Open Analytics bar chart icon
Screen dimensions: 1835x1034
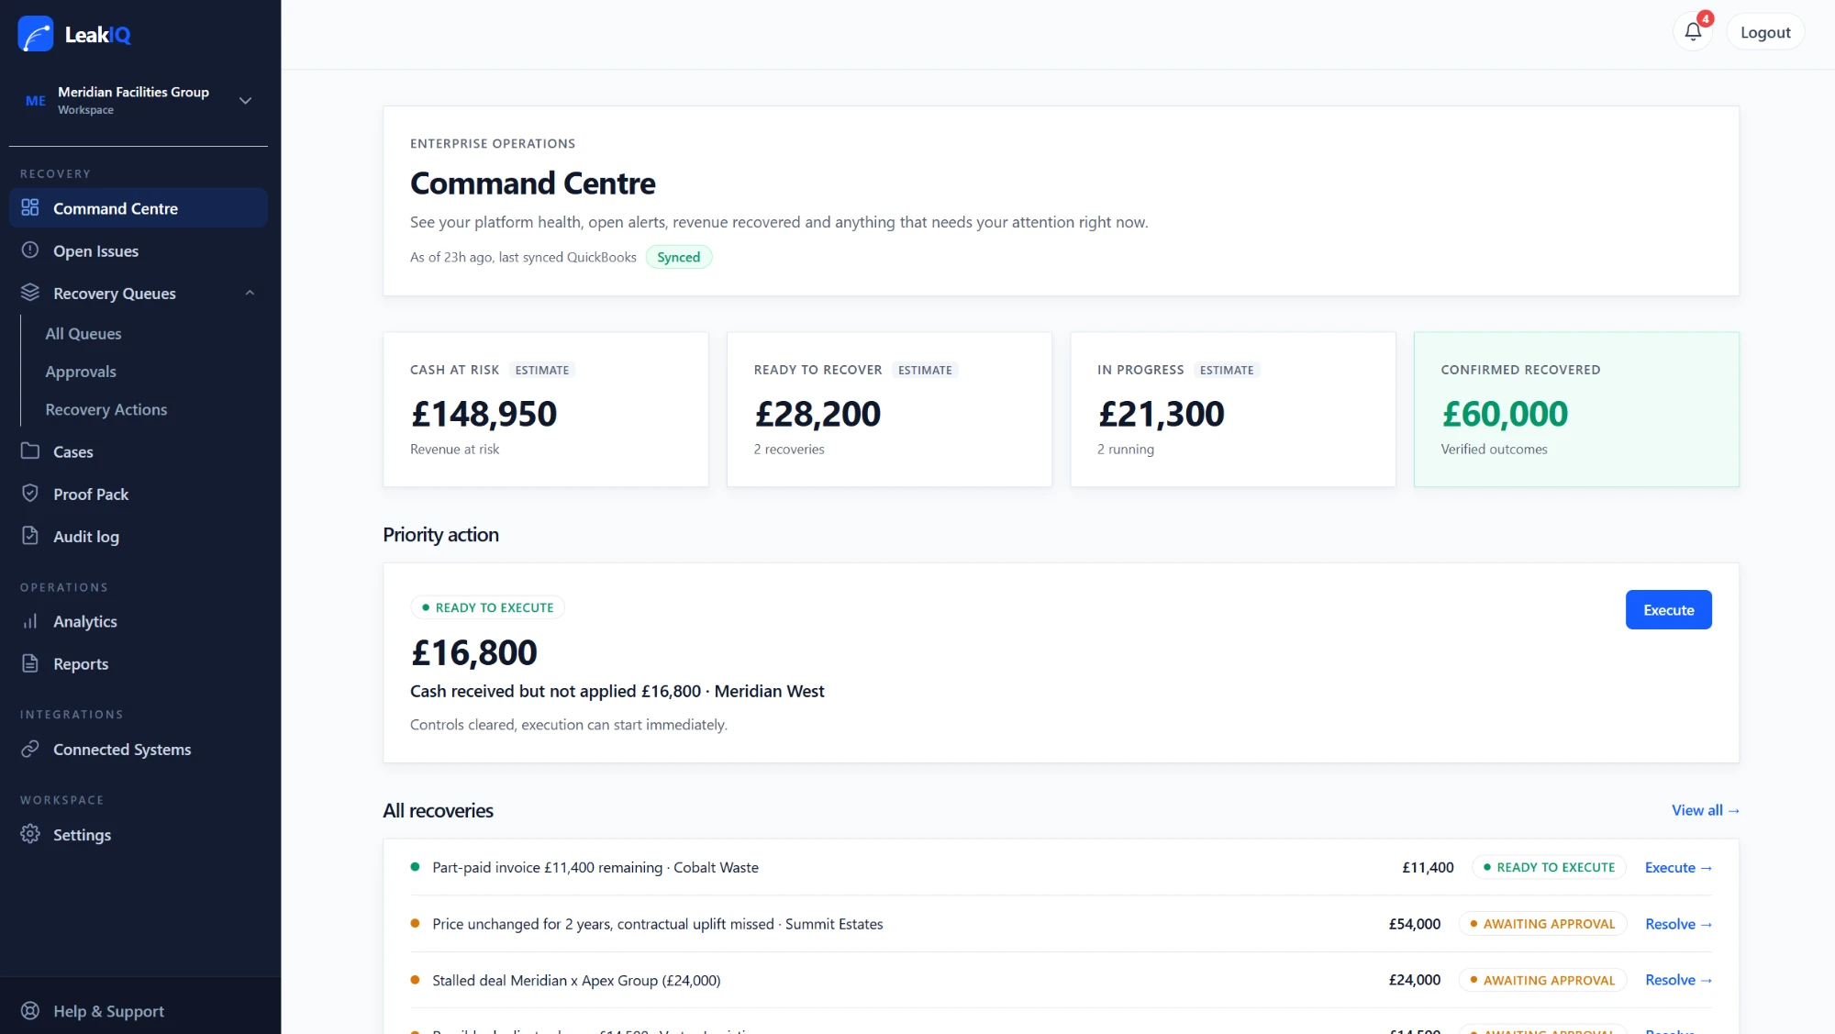click(x=30, y=621)
